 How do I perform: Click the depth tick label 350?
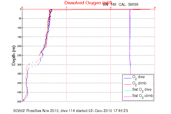[19, 74]
